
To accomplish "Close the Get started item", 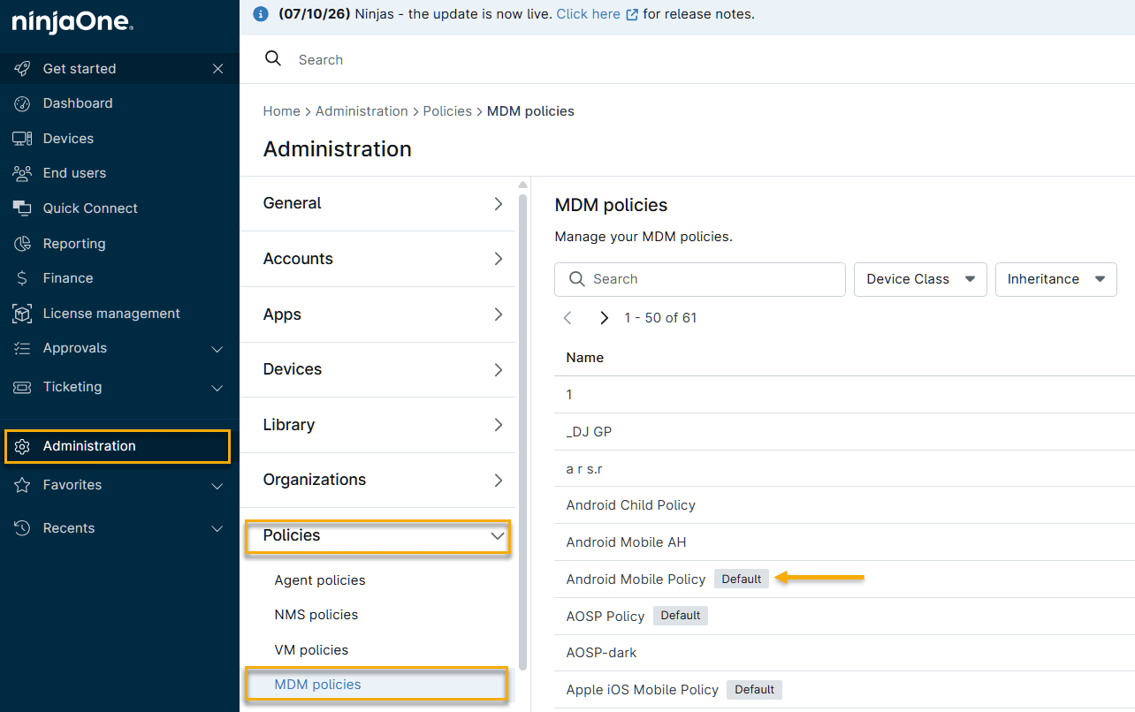I will (x=217, y=68).
